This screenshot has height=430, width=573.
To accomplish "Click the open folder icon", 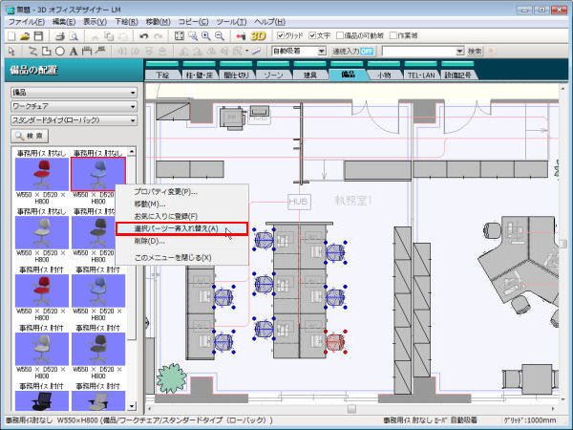I will pyautogui.click(x=25, y=35).
